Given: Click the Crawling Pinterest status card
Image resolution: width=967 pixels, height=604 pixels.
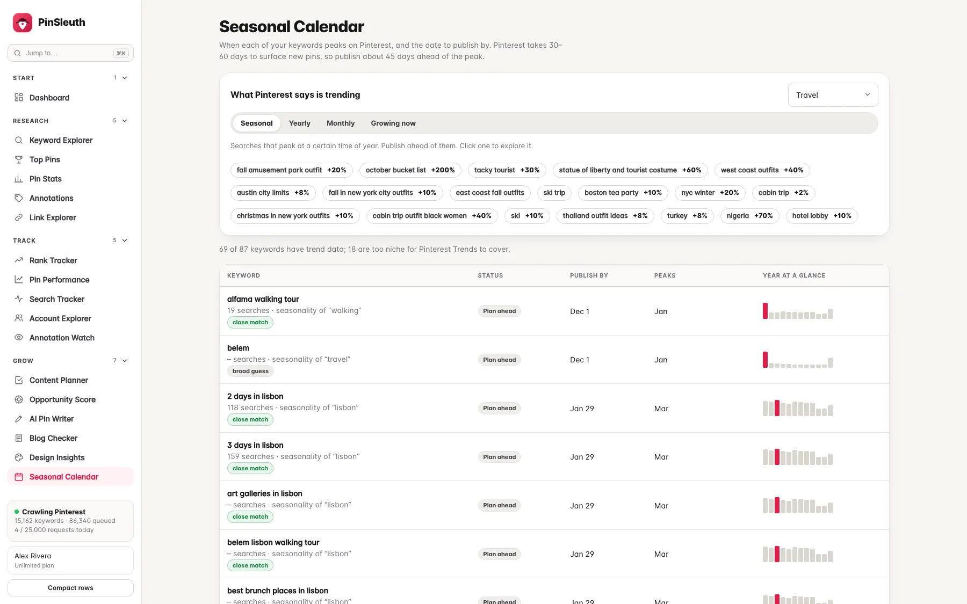Looking at the screenshot, I should pyautogui.click(x=70, y=521).
